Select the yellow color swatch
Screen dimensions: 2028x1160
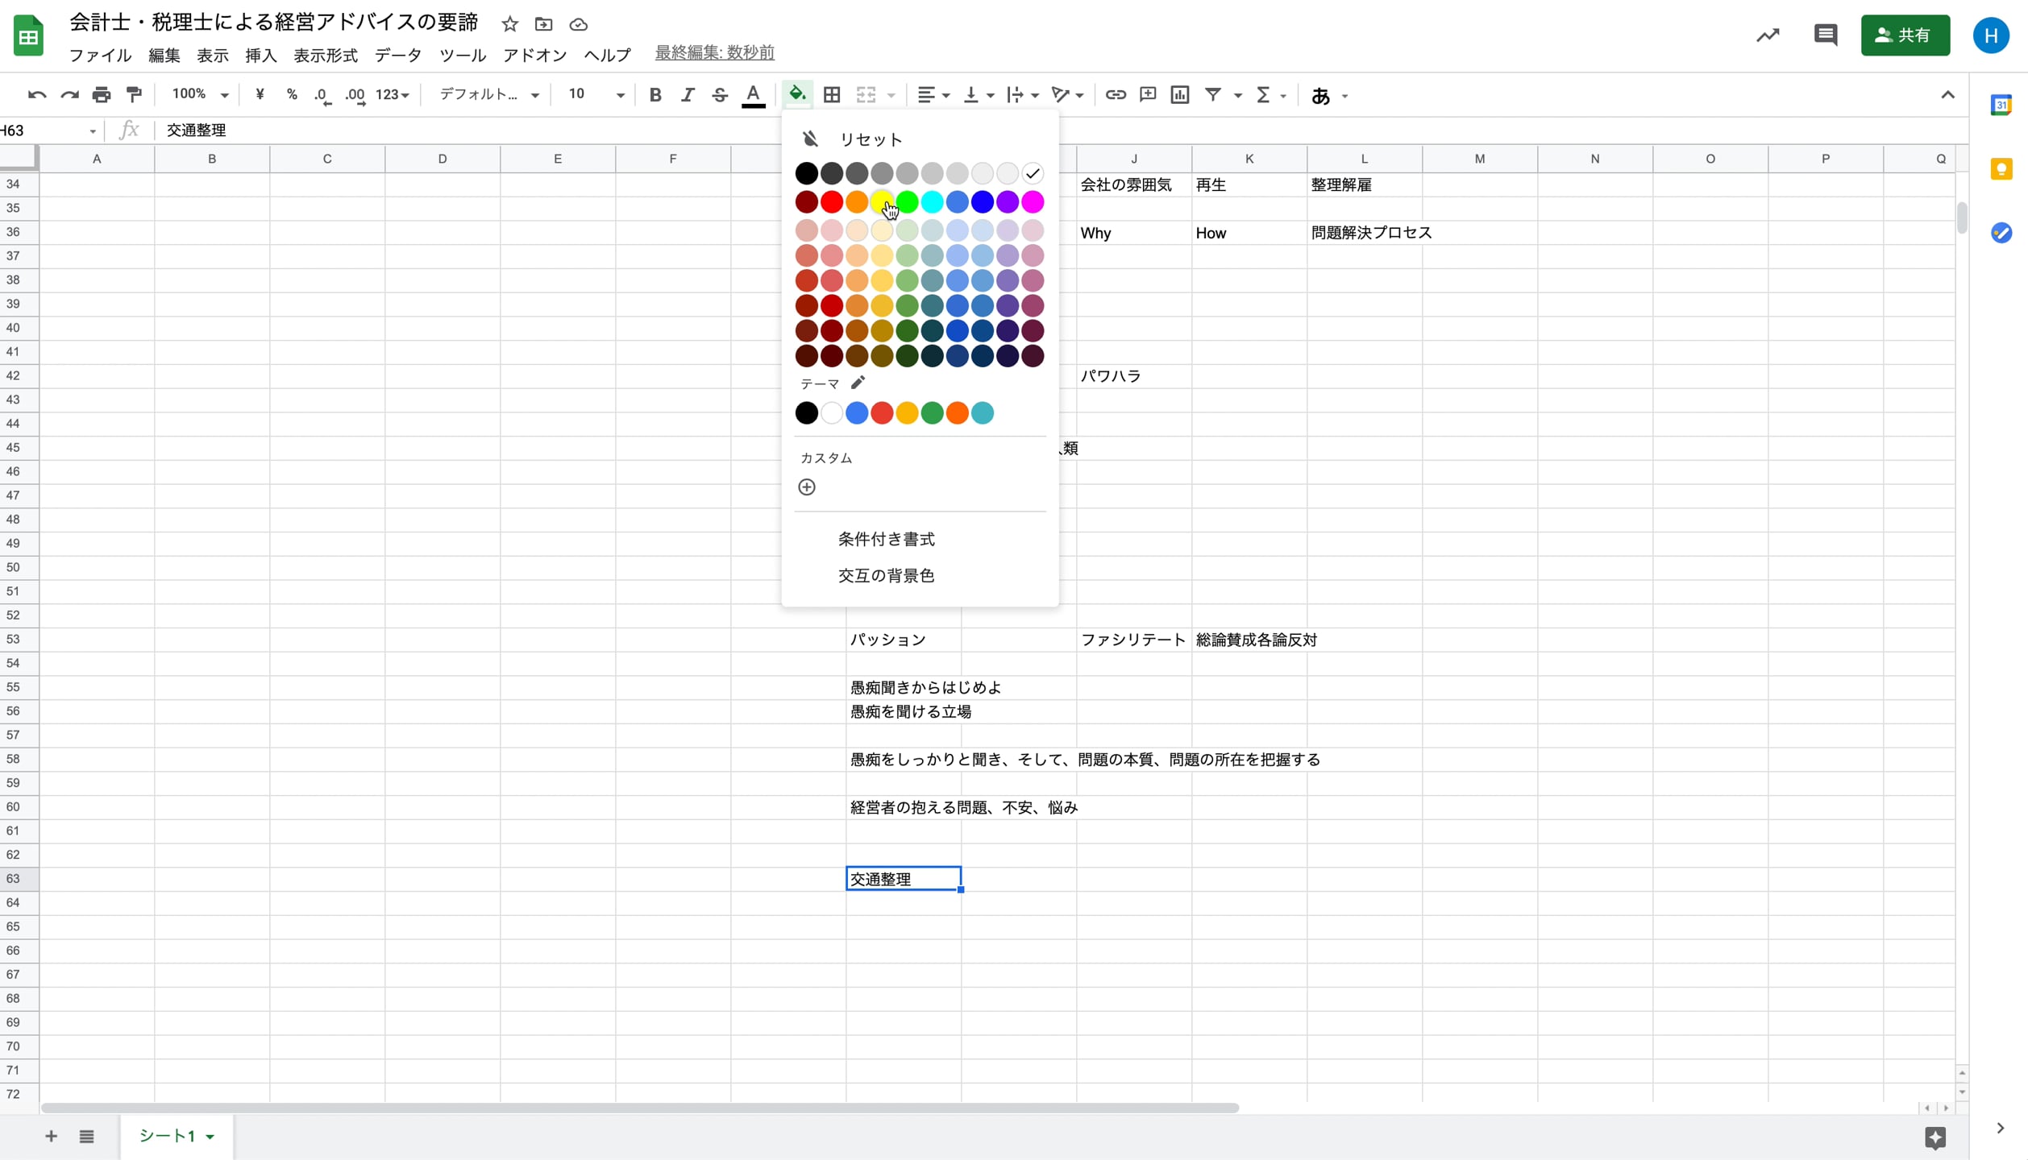(883, 201)
